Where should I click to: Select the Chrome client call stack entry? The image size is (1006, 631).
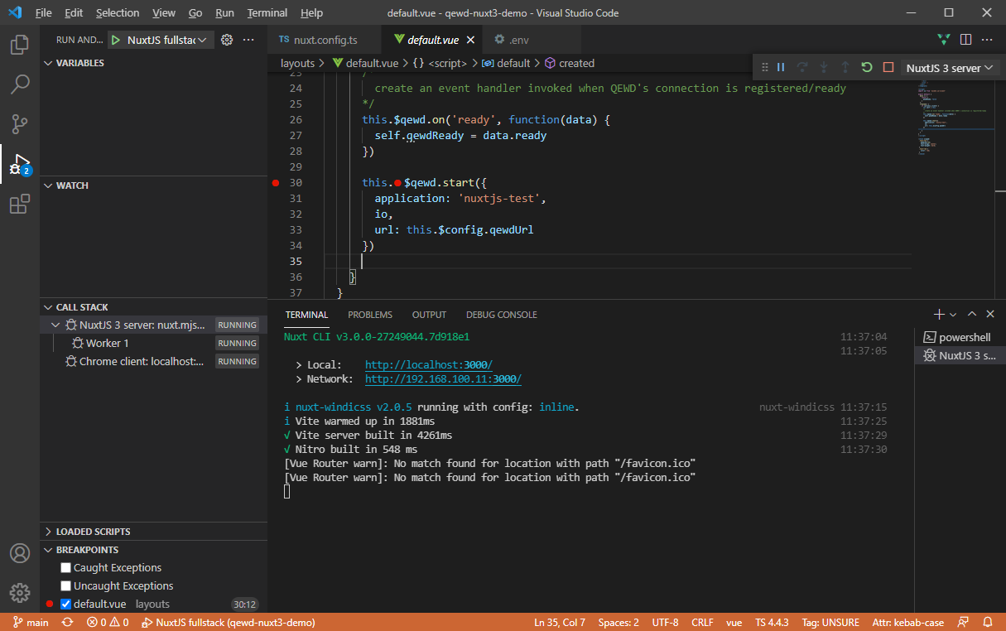[153, 361]
